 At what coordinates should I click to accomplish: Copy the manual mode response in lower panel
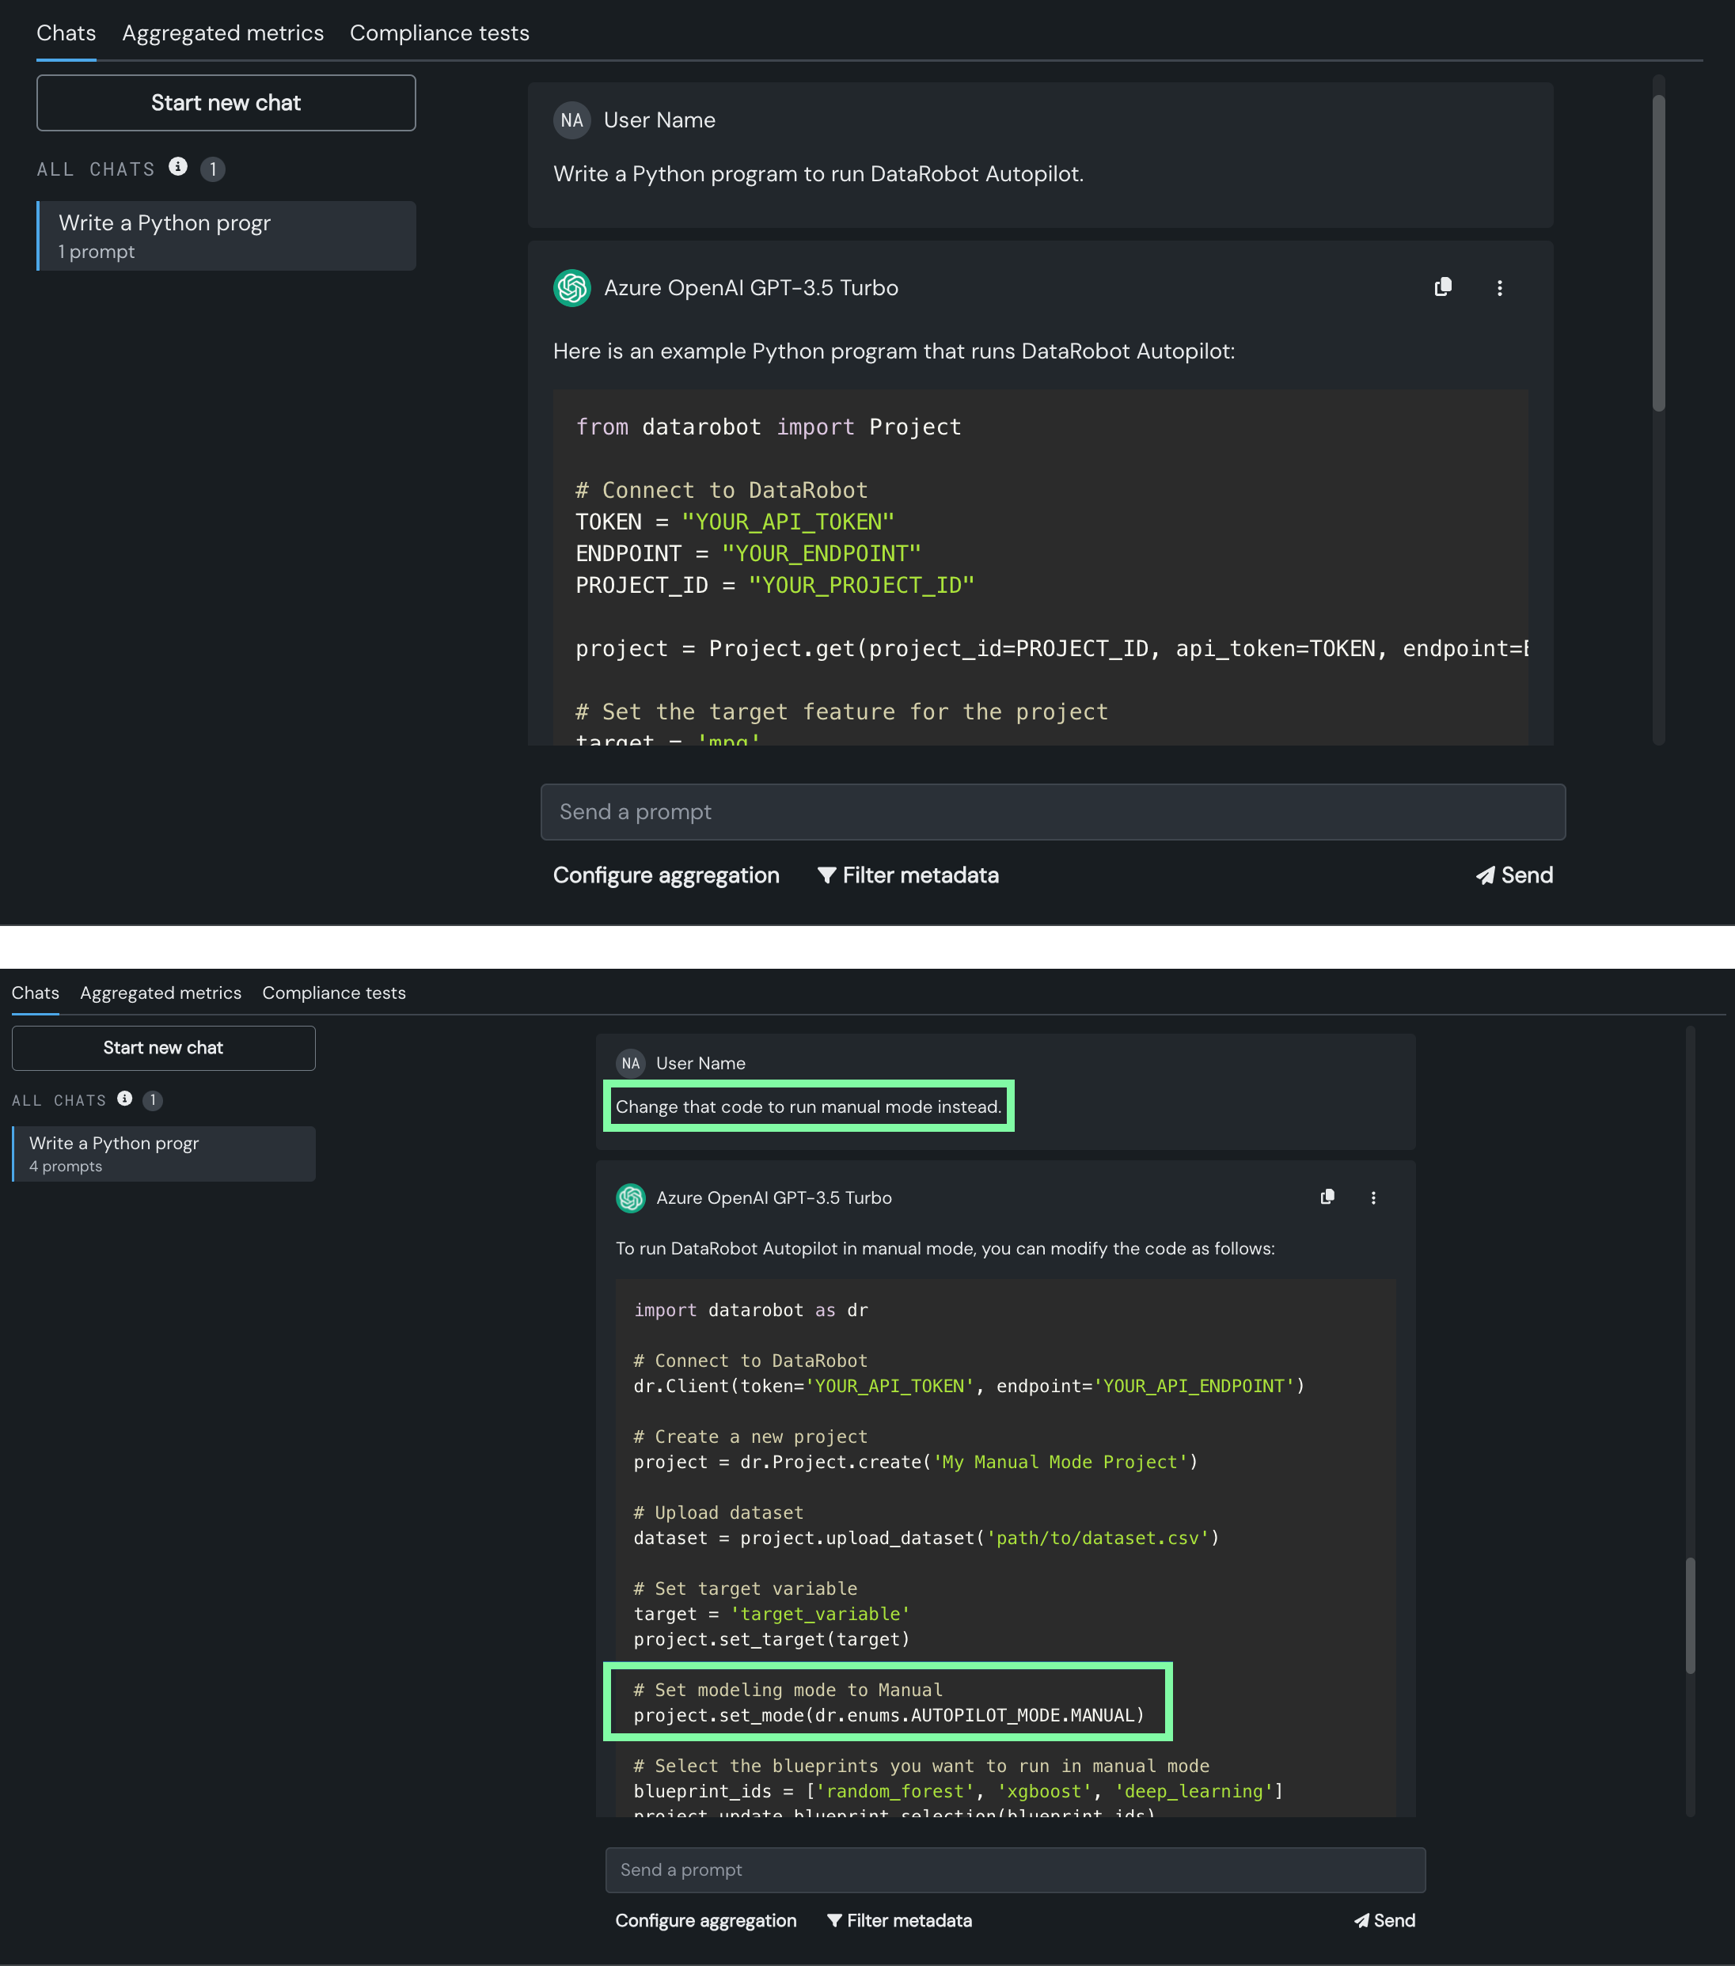(1327, 1197)
